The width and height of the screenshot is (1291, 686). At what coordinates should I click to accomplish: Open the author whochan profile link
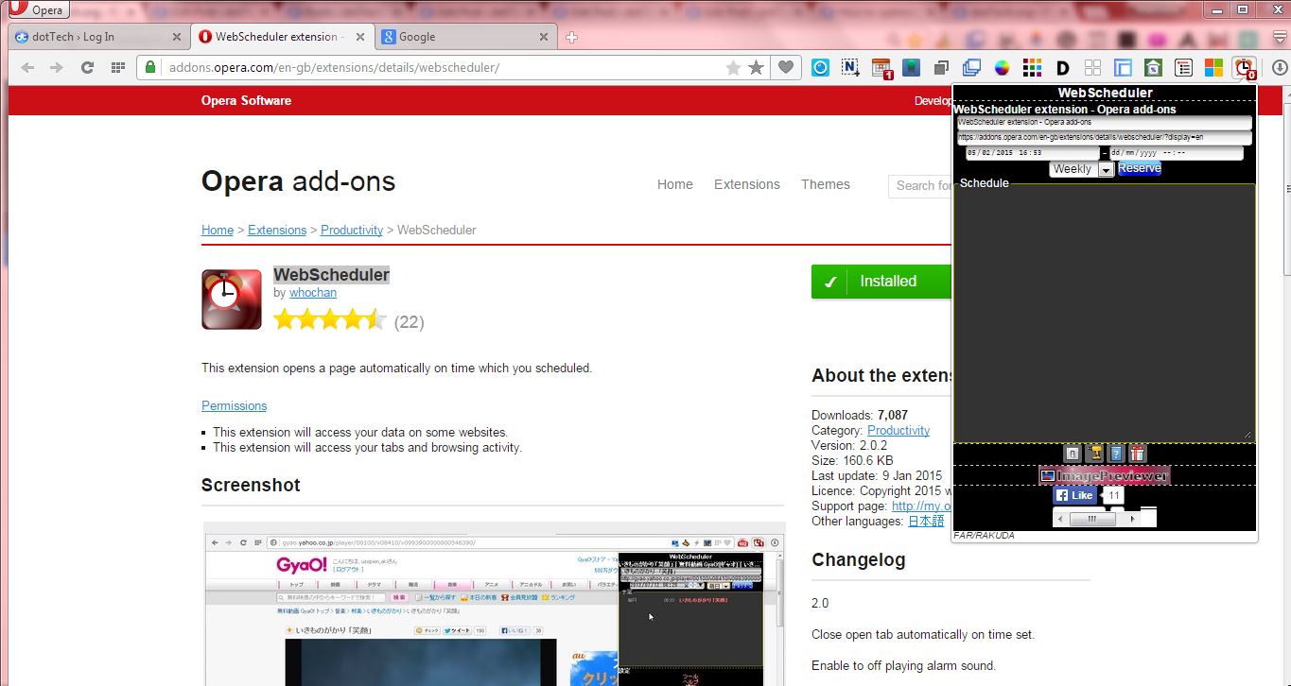tap(313, 293)
